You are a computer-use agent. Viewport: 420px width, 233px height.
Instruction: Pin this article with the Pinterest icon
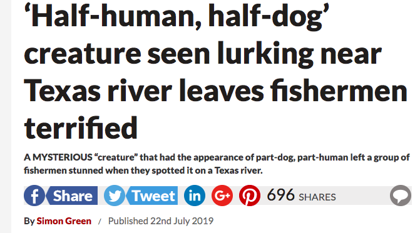[250, 196]
